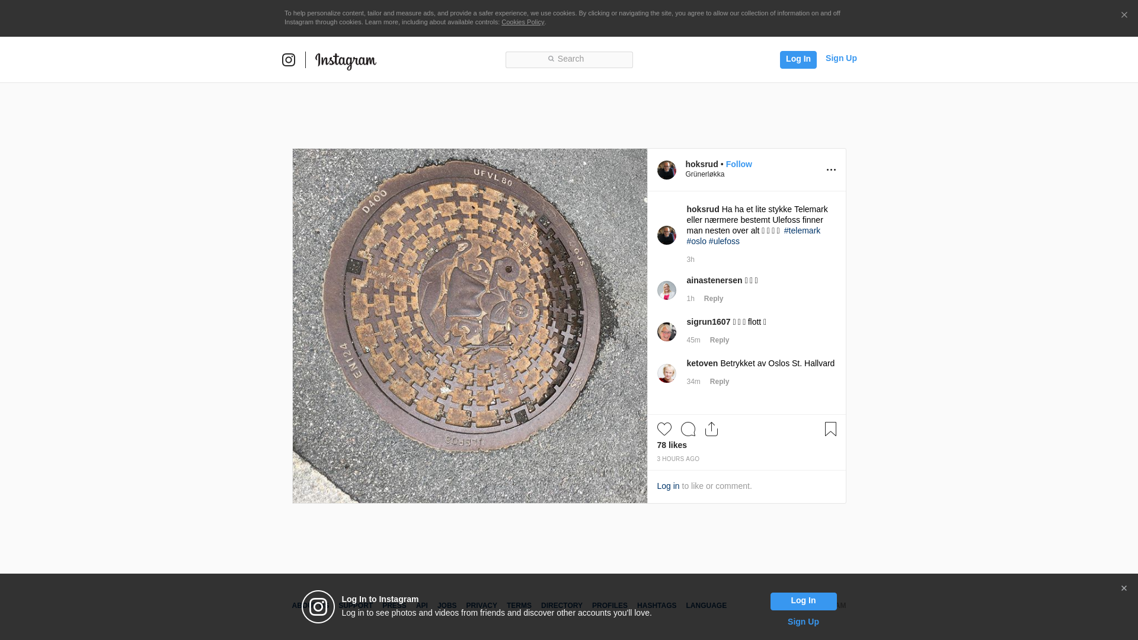The height and width of the screenshot is (640, 1138).
Task: Open hoksrud's profile avatar in header
Action: pos(667,170)
